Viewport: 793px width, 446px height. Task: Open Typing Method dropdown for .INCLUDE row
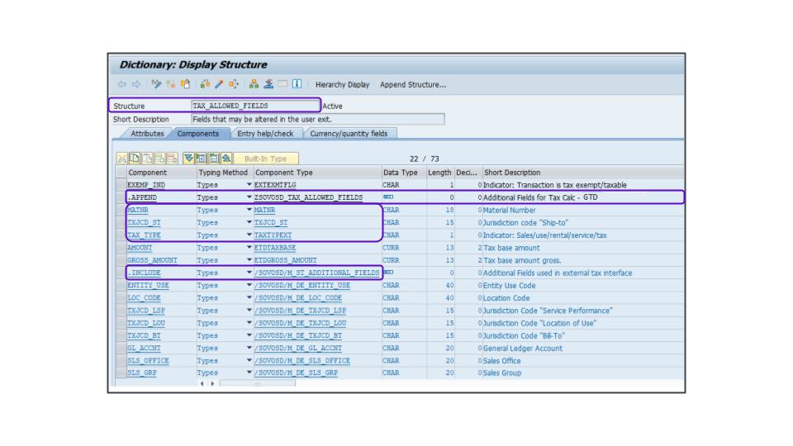tap(249, 273)
